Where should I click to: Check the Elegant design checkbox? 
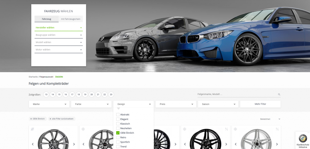click(118, 119)
